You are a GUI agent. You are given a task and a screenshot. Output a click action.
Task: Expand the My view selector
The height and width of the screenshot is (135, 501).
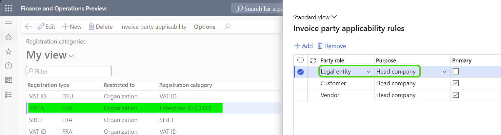50,55
